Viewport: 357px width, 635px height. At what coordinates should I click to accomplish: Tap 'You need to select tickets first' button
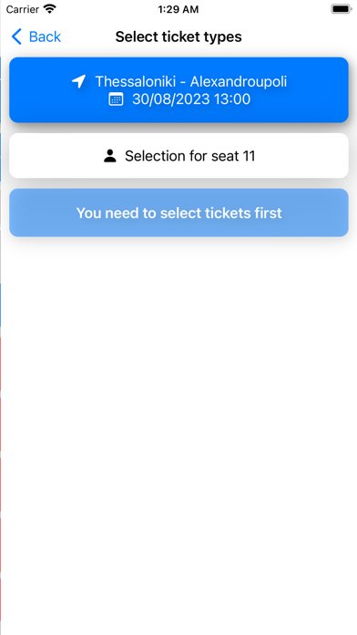(178, 213)
